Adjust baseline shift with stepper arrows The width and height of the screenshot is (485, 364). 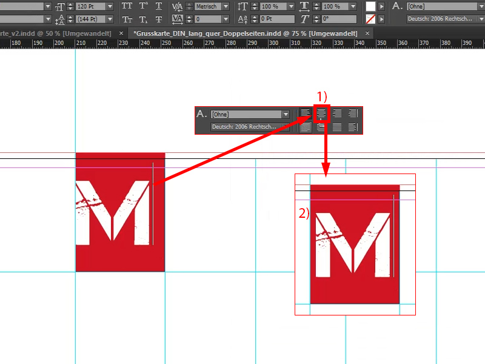point(254,19)
